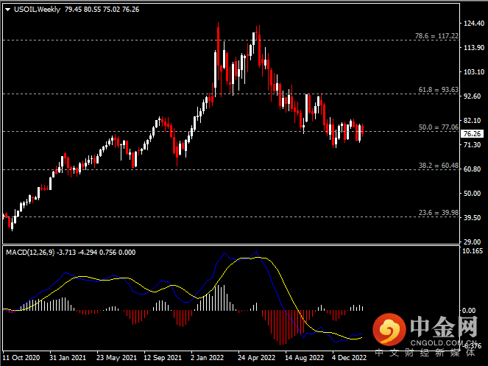Select the 50.0 = 77.06 Fibonacci label

[438, 127]
